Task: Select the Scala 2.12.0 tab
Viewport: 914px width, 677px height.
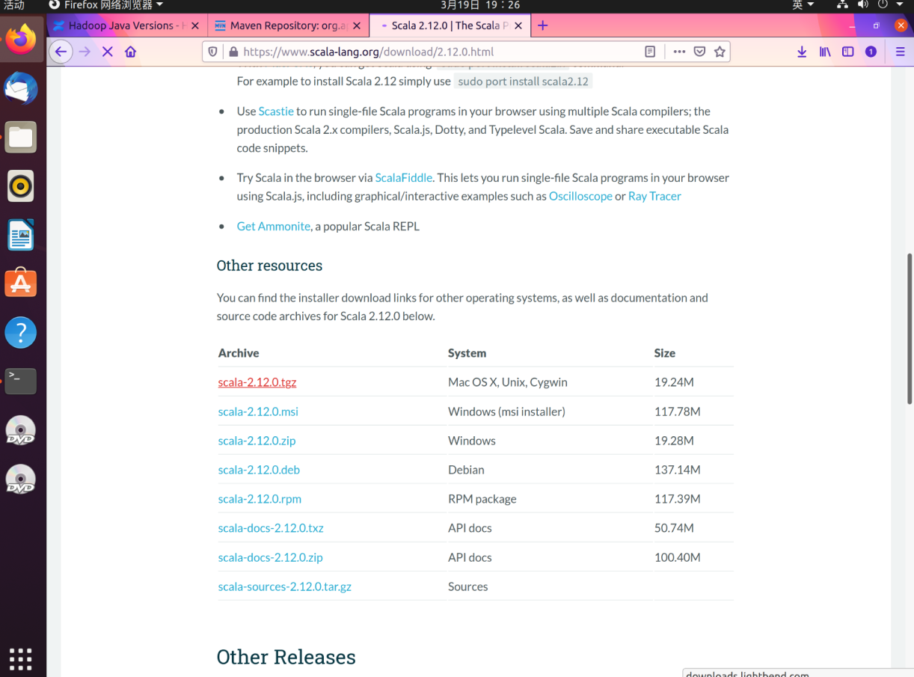Action: 450,25
